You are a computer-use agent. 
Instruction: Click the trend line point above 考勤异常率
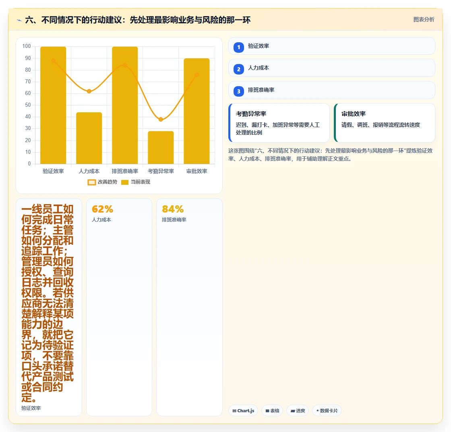pos(161,119)
